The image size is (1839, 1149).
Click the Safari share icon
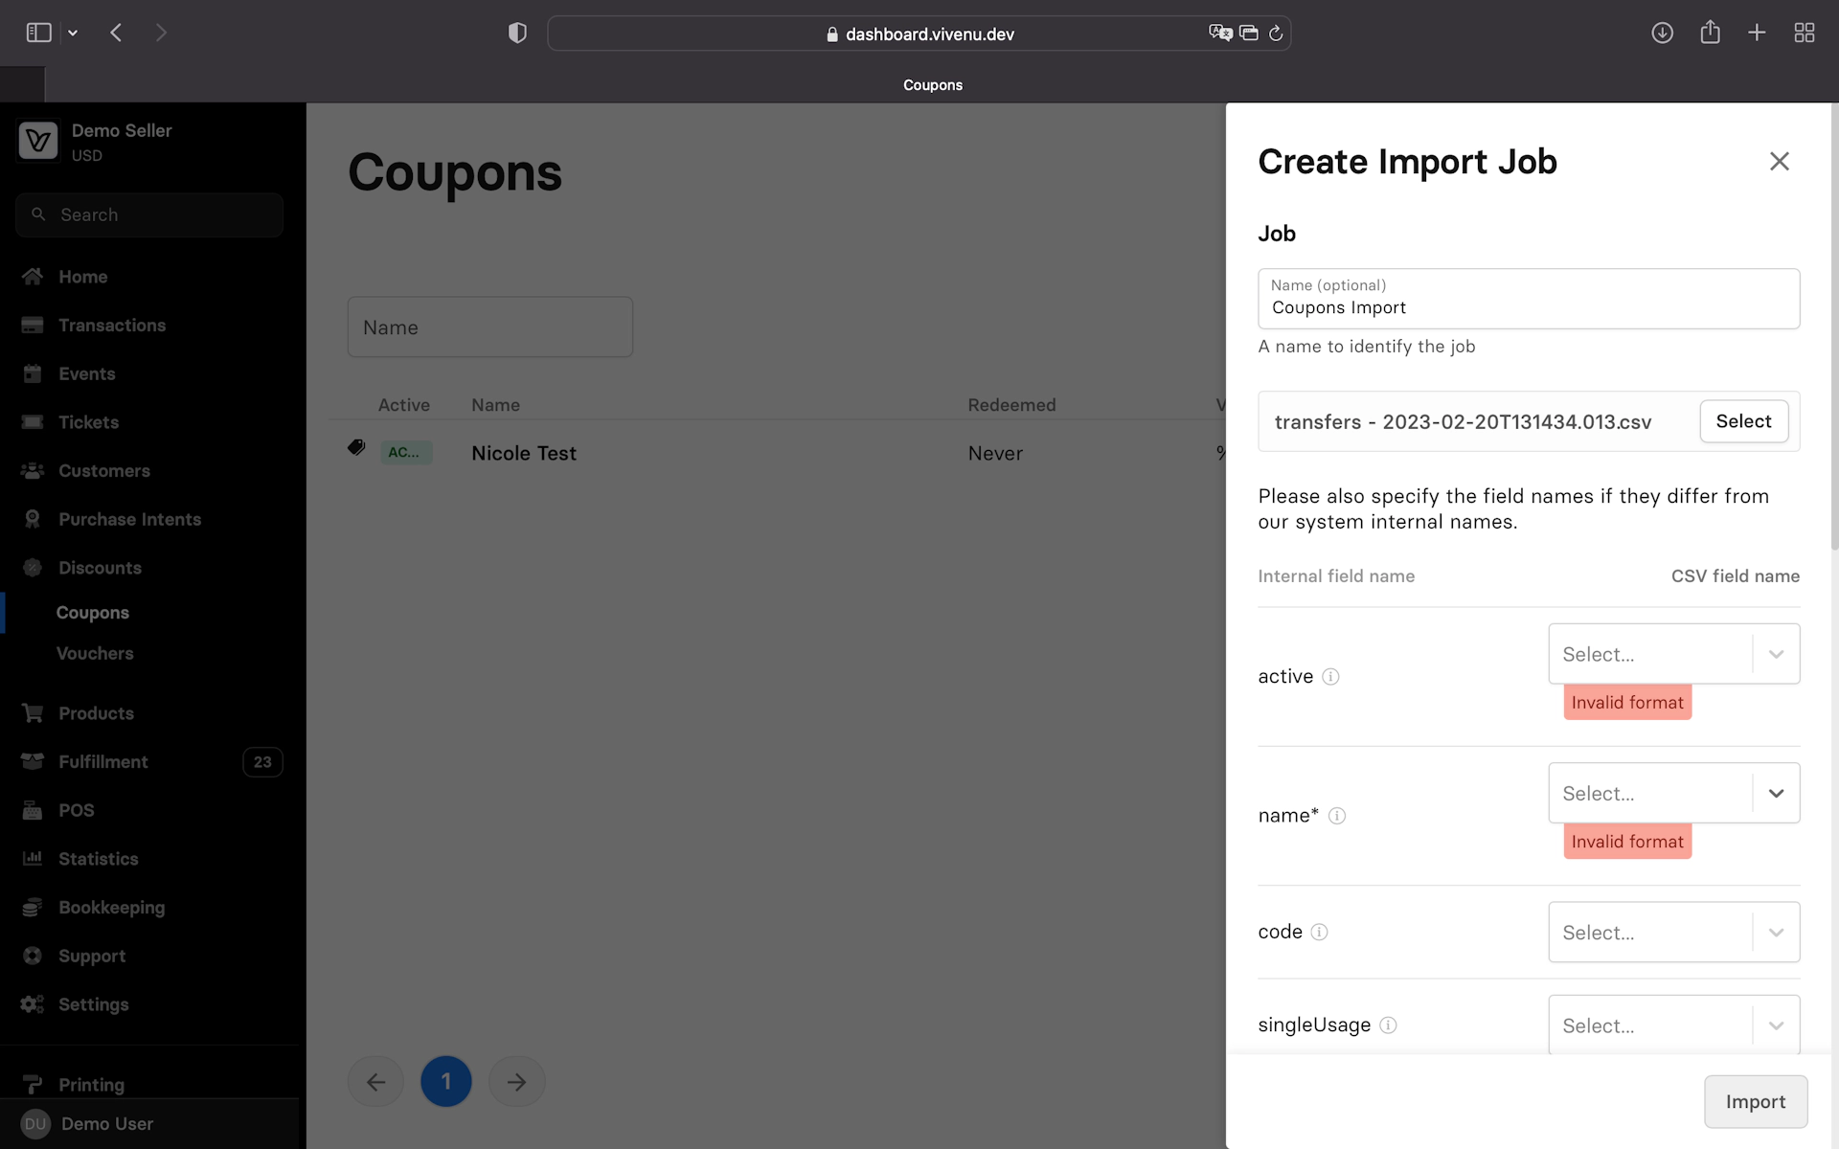[1710, 34]
